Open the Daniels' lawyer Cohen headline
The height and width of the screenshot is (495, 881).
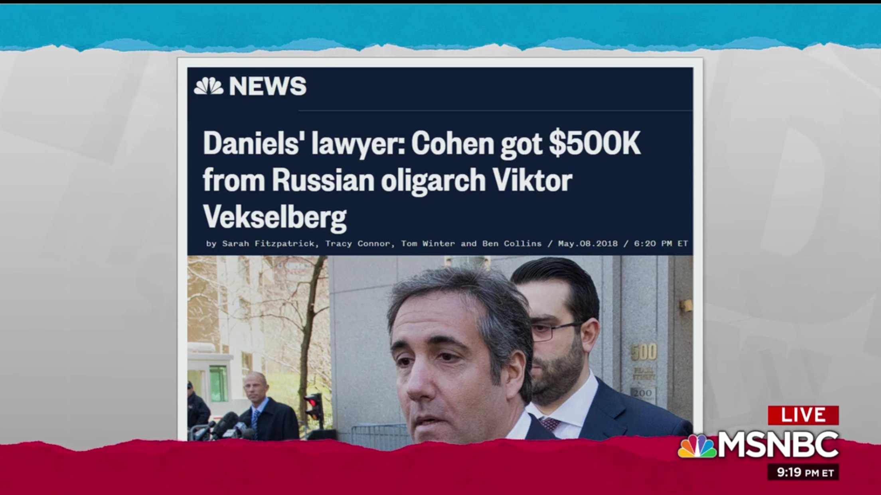[x=422, y=180]
